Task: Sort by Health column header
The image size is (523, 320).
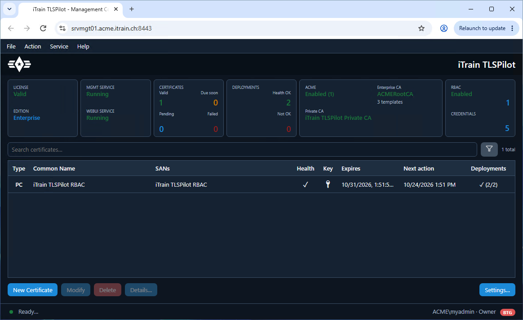Action: [306, 169]
